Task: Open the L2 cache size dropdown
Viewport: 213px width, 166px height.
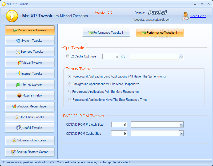Action: tap(181, 57)
